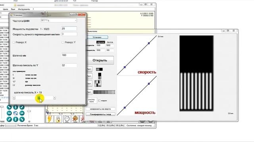Viewport: 254px width, 142px height.
Task: Click the Скорость ручного перемещения input field
Action: pos(69,34)
